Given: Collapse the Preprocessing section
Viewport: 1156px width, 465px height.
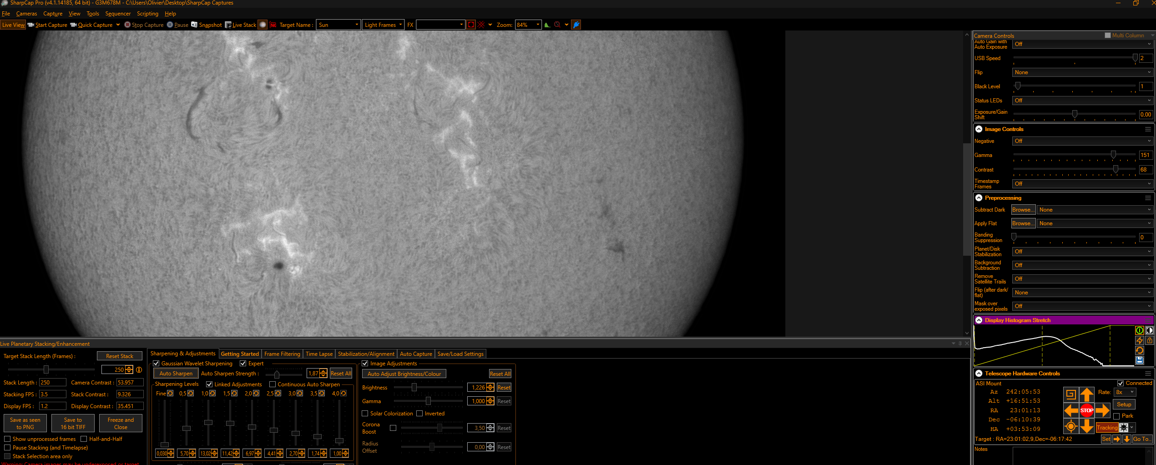Looking at the screenshot, I should [x=979, y=198].
